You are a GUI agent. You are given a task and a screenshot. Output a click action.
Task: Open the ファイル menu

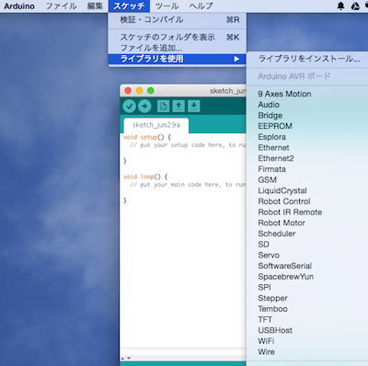[x=61, y=6]
